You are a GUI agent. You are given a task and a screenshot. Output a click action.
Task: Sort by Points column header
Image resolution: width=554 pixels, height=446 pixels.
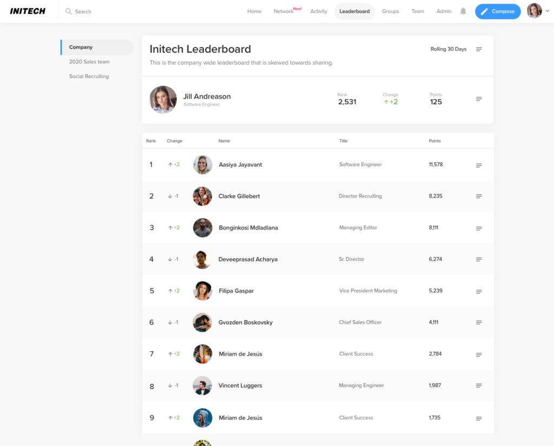pos(434,141)
